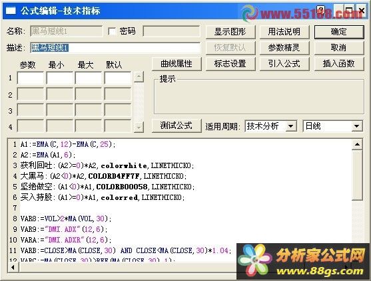
Task: Click the 曲线属性 button
Action: pyautogui.click(x=177, y=64)
